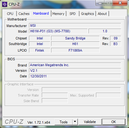Screen dimensions: 129x128
Task: Click the Transfer Rate field
Action: 55,95
